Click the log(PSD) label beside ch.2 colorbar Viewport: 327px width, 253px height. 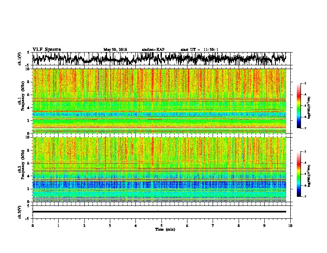click(309, 176)
